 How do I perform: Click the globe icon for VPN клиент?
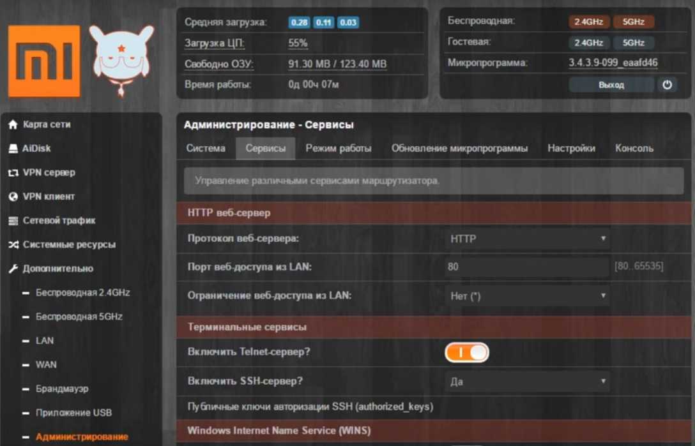coord(13,197)
